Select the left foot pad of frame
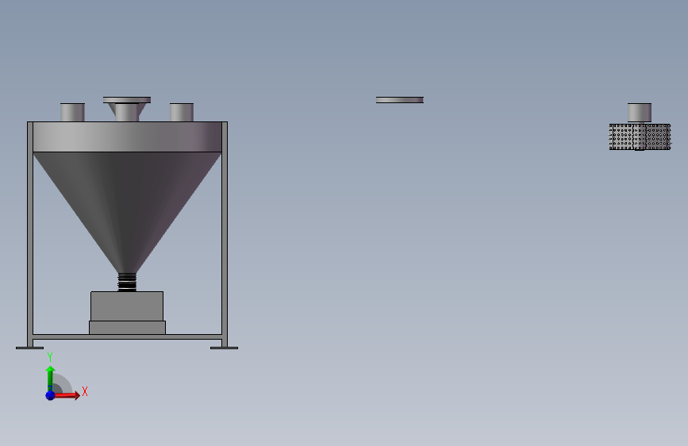 [x=29, y=348]
